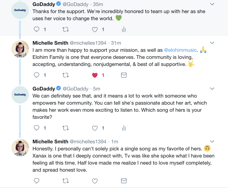This screenshot has height=188, width=228.
Task: Open chevron menu on GoDaddy's 5m tweet
Action: click(212, 89)
